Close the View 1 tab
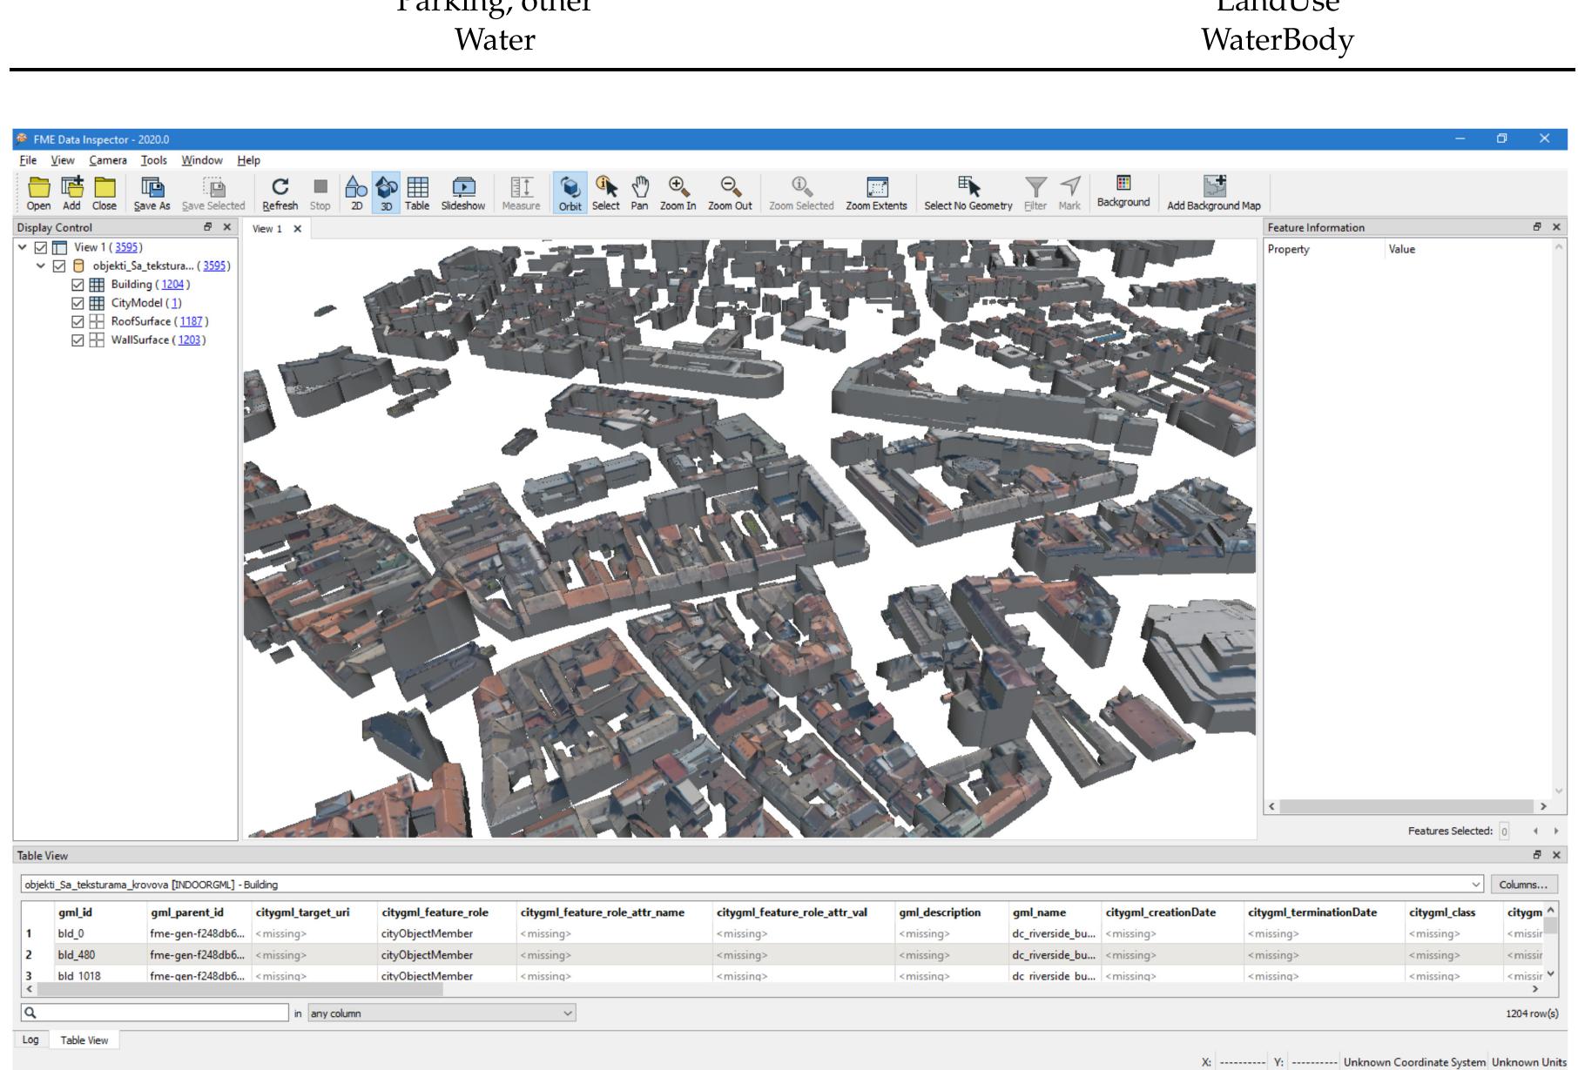 pos(297,228)
